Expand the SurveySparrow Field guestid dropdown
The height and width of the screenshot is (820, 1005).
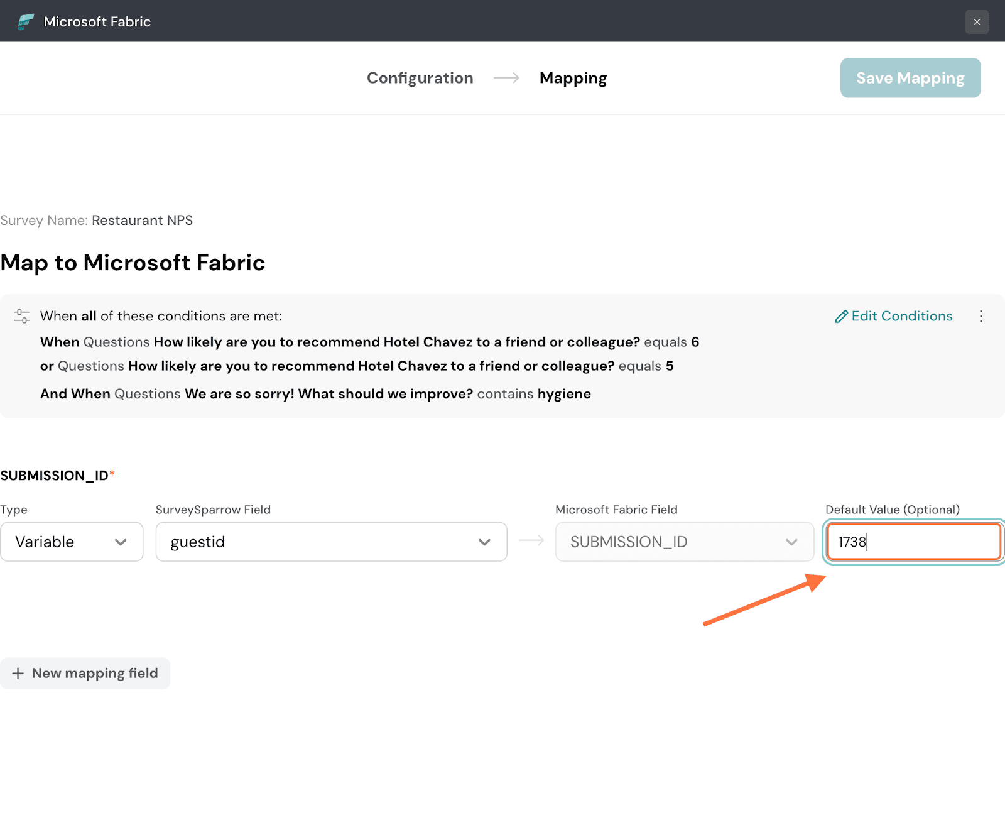(x=331, y=542)
